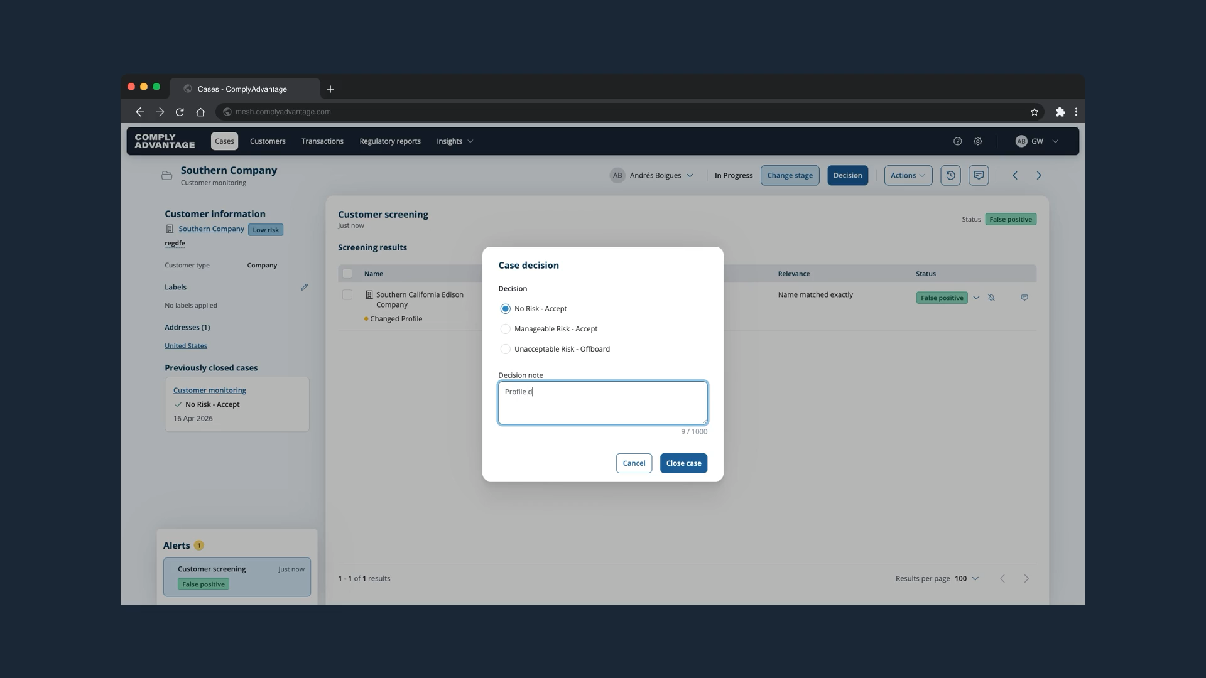The image size is (1206, 678).
Task: Select Manageable Risk - Accept option
Action: [505, 329]
